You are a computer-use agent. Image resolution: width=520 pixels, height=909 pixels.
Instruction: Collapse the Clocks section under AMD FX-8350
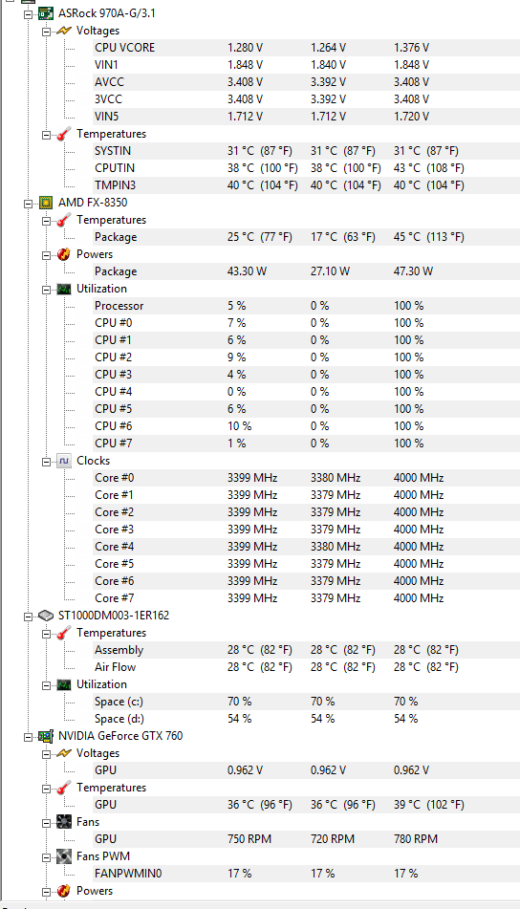[x=46, y=461]
